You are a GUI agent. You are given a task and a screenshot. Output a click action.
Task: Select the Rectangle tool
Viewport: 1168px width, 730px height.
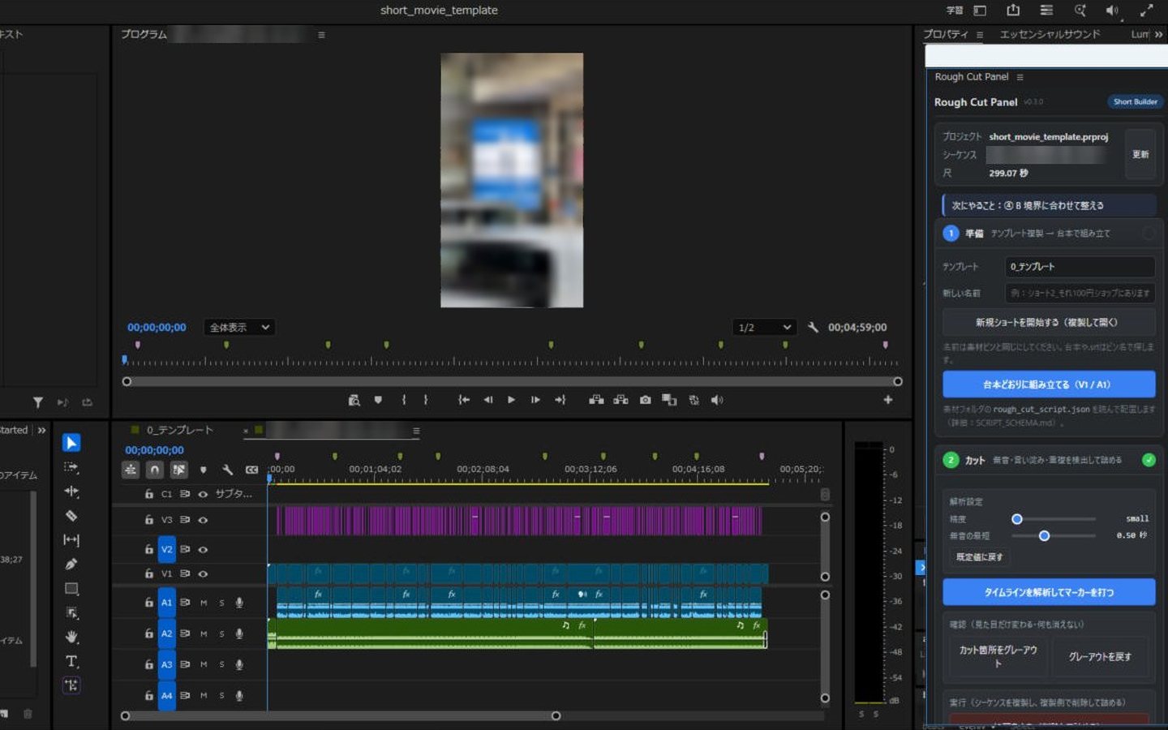click(x=71, y=589)
